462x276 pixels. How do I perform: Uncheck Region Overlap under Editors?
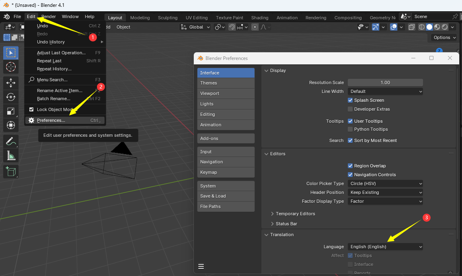(x=350, y=165)
